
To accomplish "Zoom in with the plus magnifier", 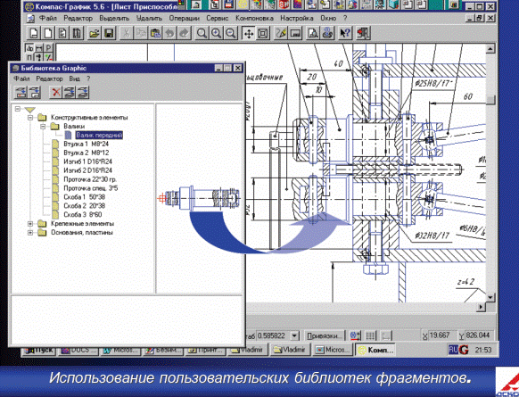I will point(216,33).
